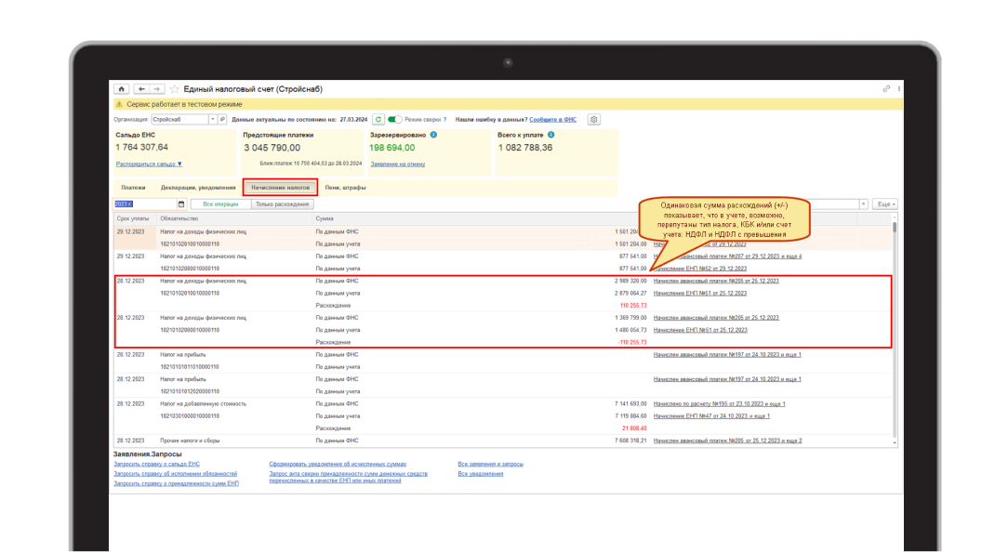Add page to favorites with star icon
Viewport: 1008px width, 552px height.
click(x=175, y=89)
